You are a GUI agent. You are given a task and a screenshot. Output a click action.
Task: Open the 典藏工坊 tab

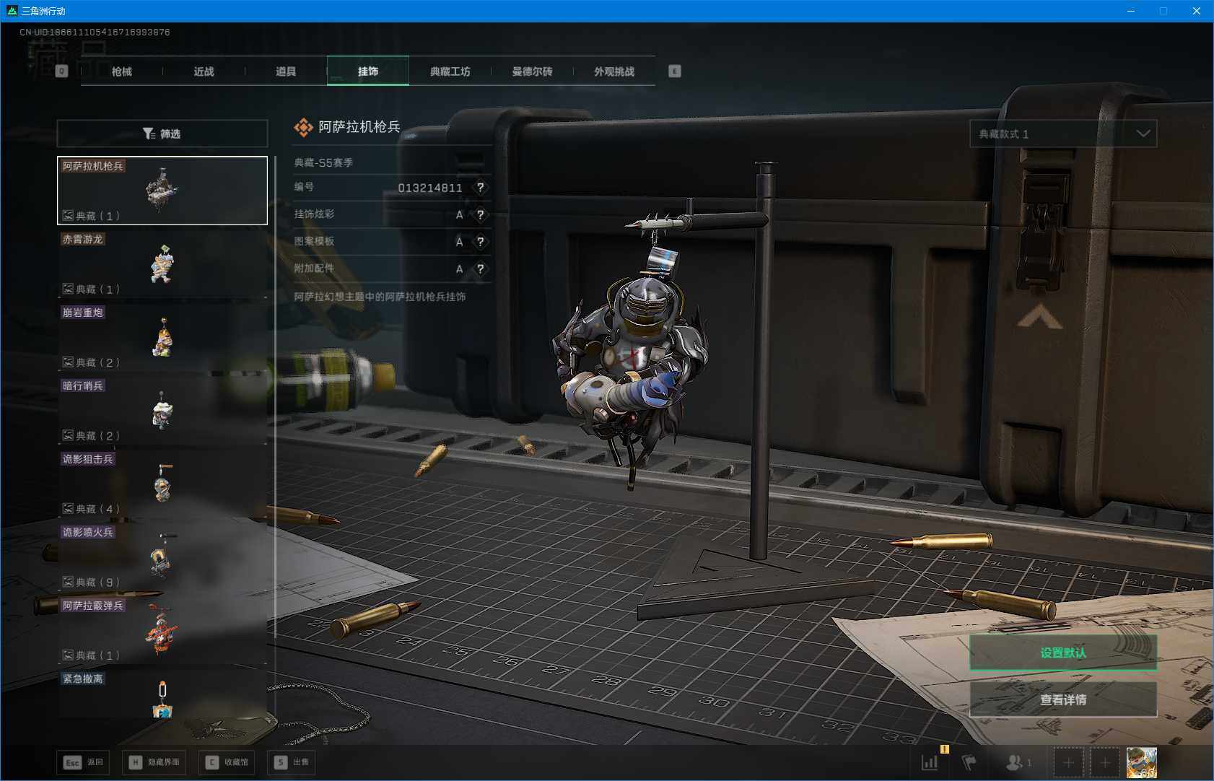click(x=450, y=71)
